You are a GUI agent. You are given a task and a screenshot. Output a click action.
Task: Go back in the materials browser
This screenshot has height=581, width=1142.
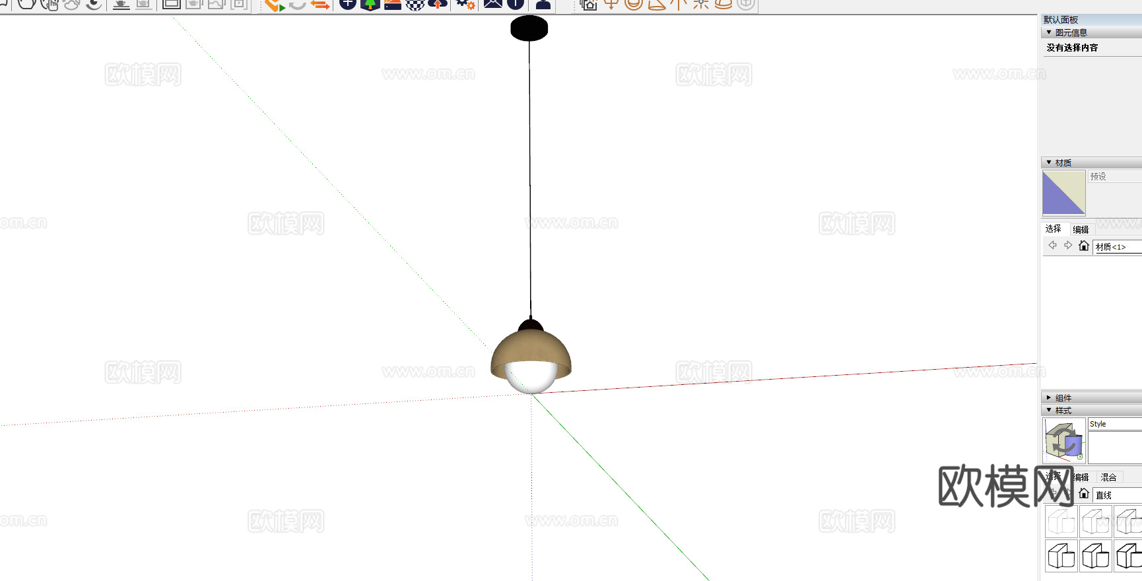tap(1052, 246)
